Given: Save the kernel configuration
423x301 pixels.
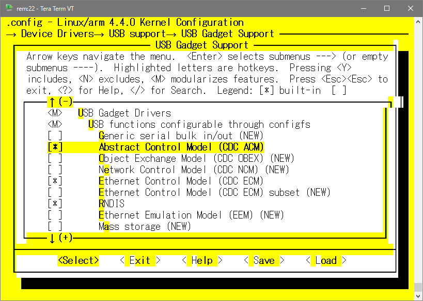Looking at the screenshot, I should pos(264,260).
